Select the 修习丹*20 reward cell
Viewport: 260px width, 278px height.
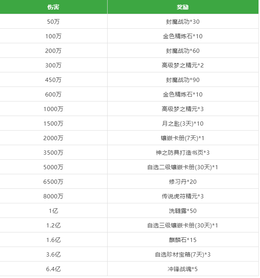pos(183,182)
